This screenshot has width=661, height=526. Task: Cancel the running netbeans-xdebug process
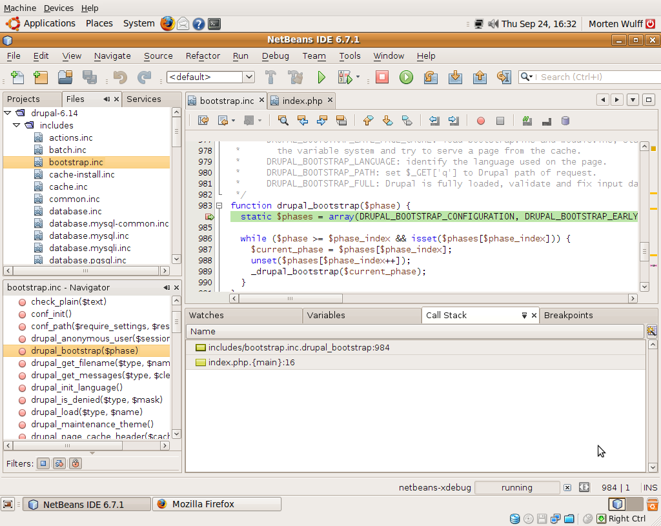(567, 488)
